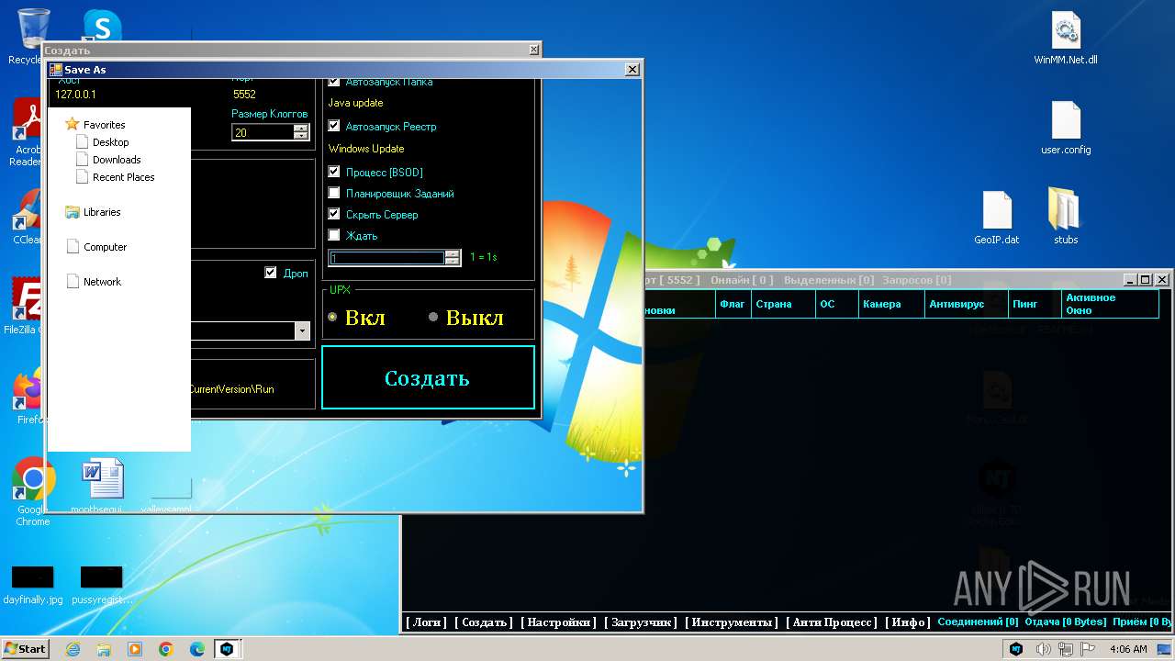Open the [ Логи ] menu

427,622
